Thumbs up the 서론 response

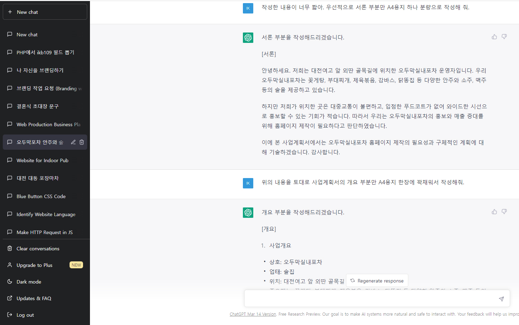click(x=494, y=37)
